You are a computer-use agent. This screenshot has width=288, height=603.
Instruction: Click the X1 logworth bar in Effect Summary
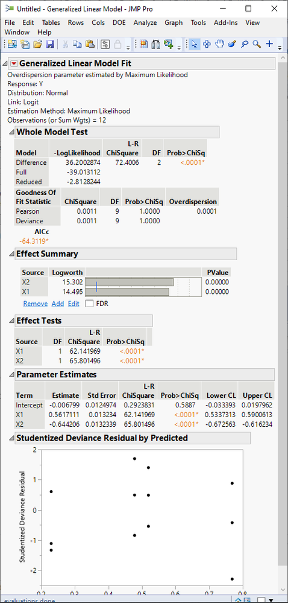127,292
